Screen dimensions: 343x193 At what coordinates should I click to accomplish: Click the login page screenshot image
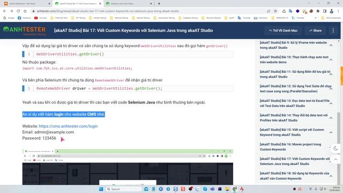coord(128,167)
